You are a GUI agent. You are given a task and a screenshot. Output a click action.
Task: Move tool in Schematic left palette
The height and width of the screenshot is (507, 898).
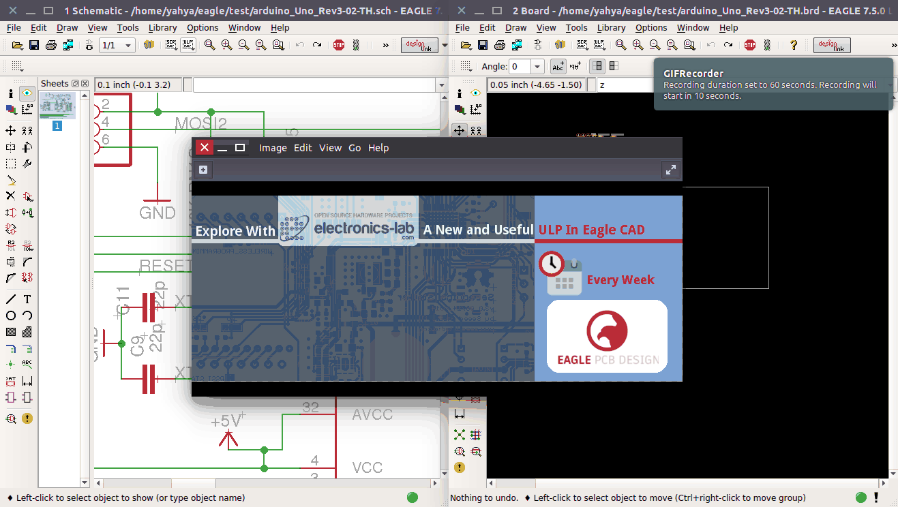11,130
